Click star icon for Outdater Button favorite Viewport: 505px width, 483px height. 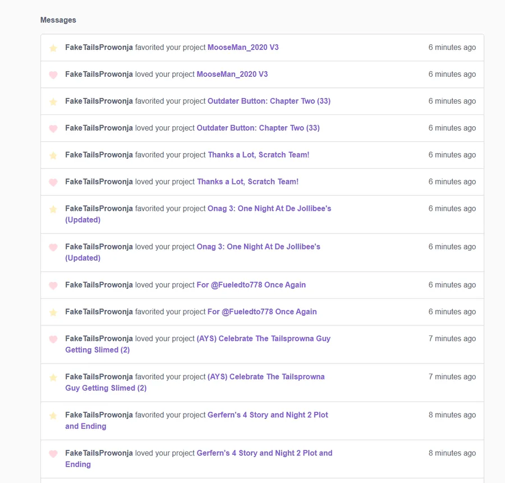53,102
